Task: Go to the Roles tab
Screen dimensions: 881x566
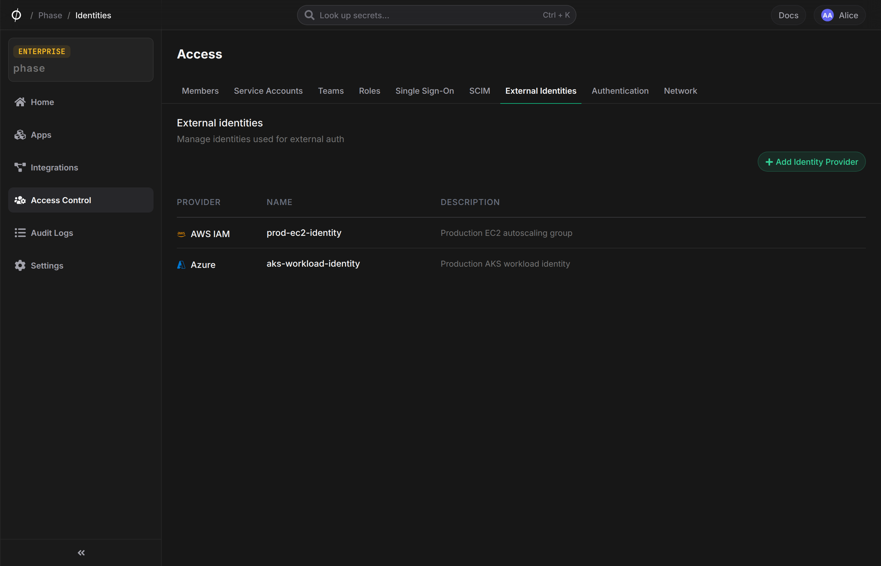Action: pos(369,91)
